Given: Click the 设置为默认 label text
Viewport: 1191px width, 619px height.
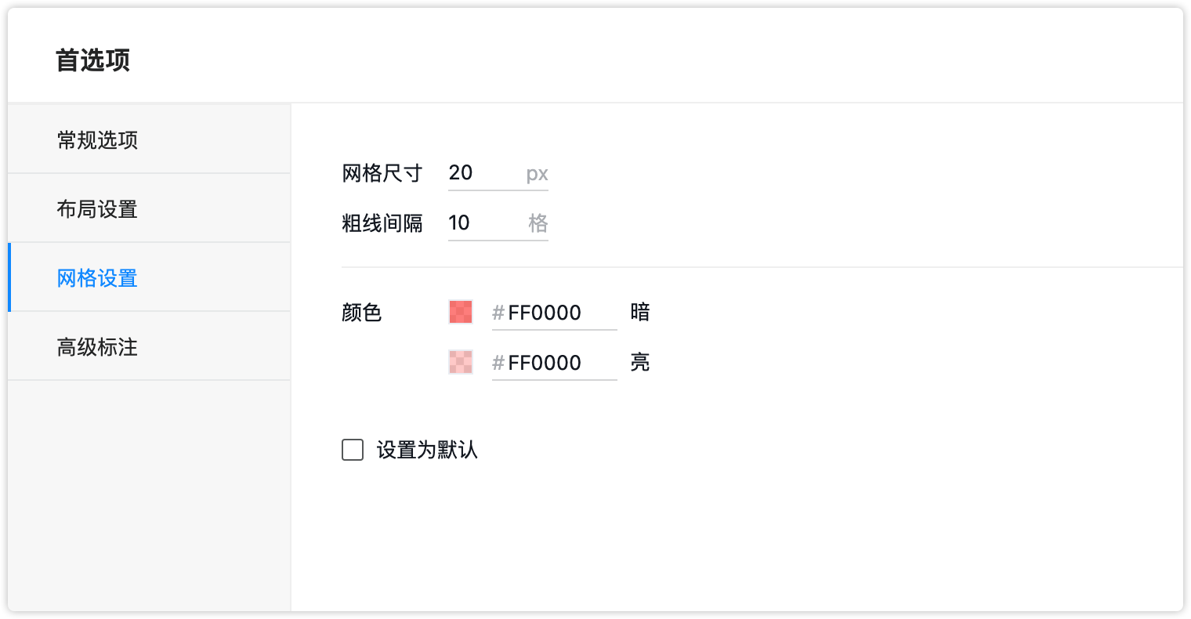Looking at the screenshot, I should tap(427, 450).
